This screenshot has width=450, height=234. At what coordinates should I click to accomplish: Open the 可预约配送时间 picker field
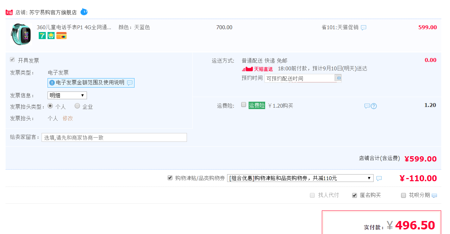click(x=303, y=78)
